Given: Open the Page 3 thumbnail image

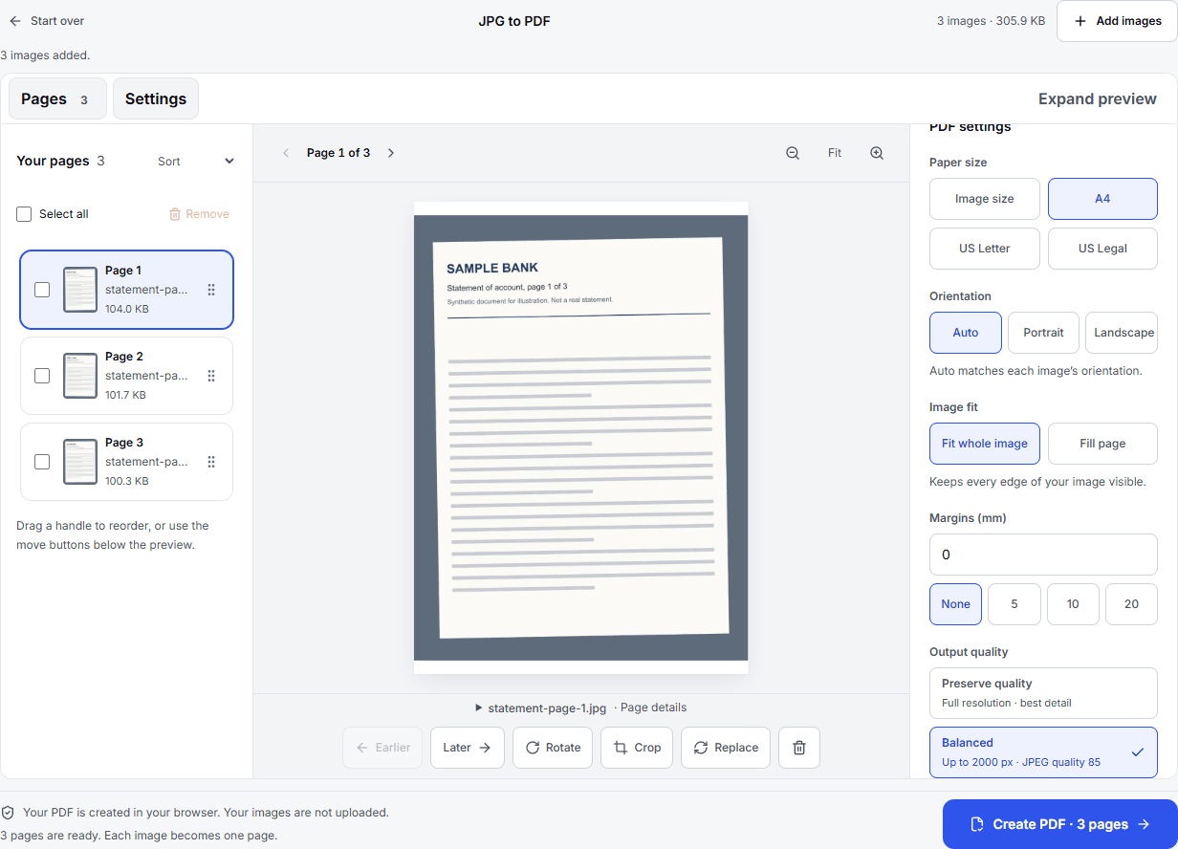Looking at the screenshot, I should (x=80, y=462).
